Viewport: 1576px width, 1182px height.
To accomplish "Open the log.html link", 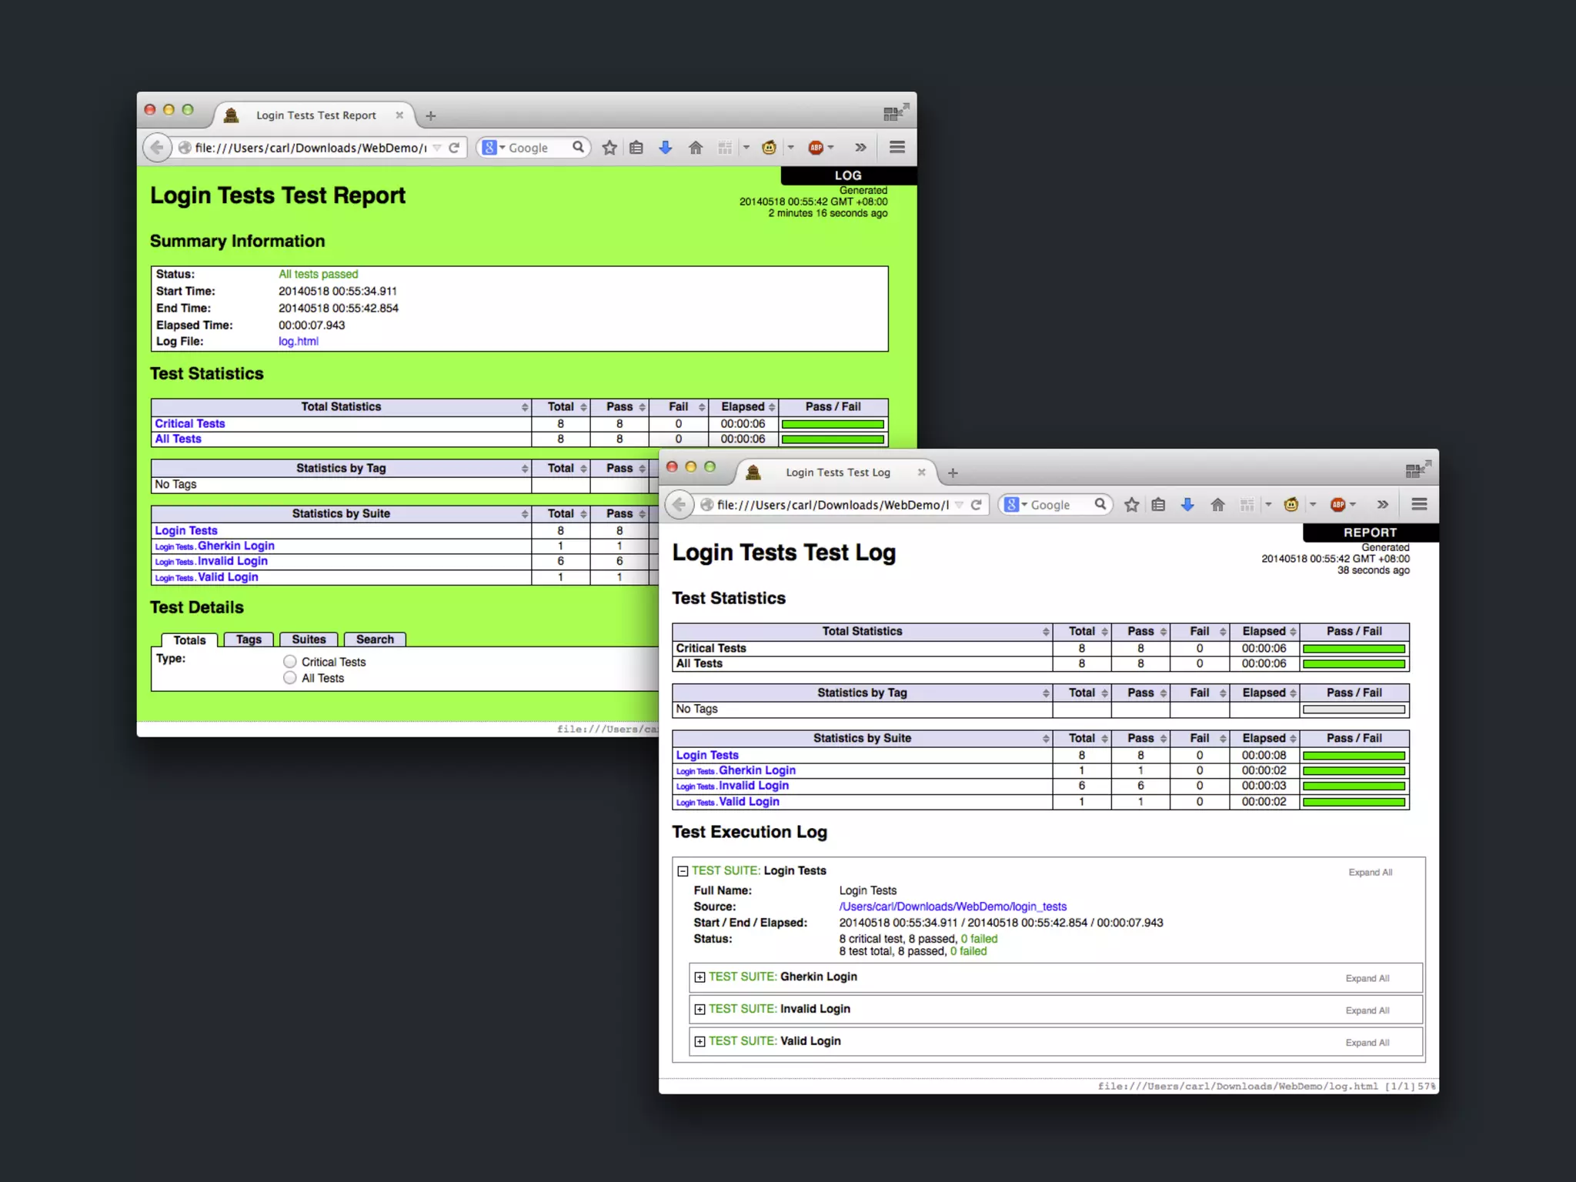I will 298,342.
